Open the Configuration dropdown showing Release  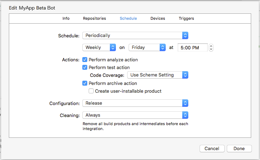[135, 103]
